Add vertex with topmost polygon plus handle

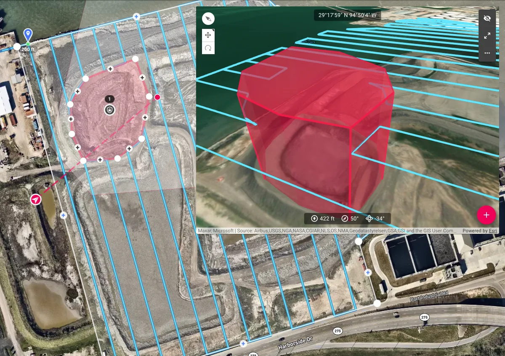click(110, 68)
